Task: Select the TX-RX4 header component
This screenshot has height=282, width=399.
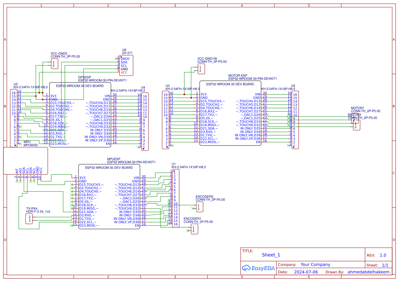Action: click(x=30, y=219)
